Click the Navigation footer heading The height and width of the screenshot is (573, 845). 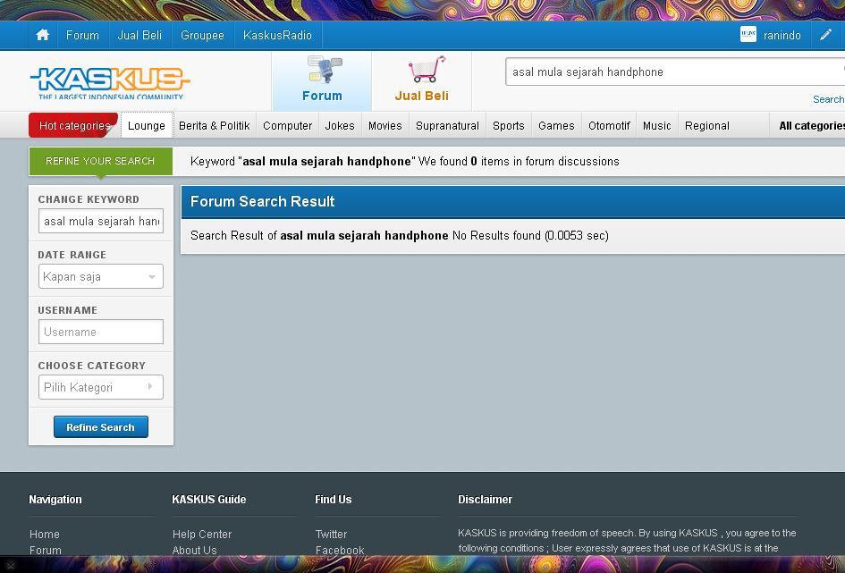pos(55,499)
